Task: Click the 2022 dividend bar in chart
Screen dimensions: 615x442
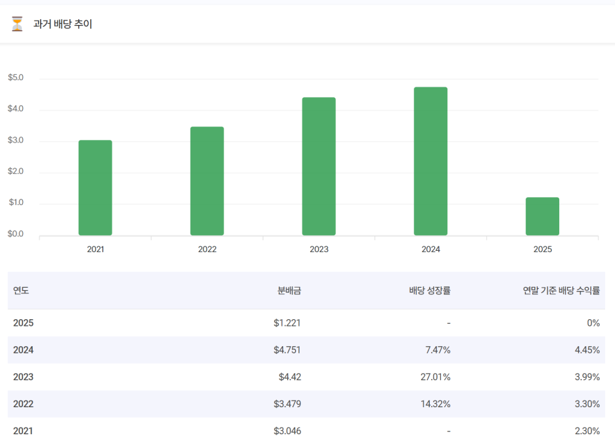Action: point(207,181)
